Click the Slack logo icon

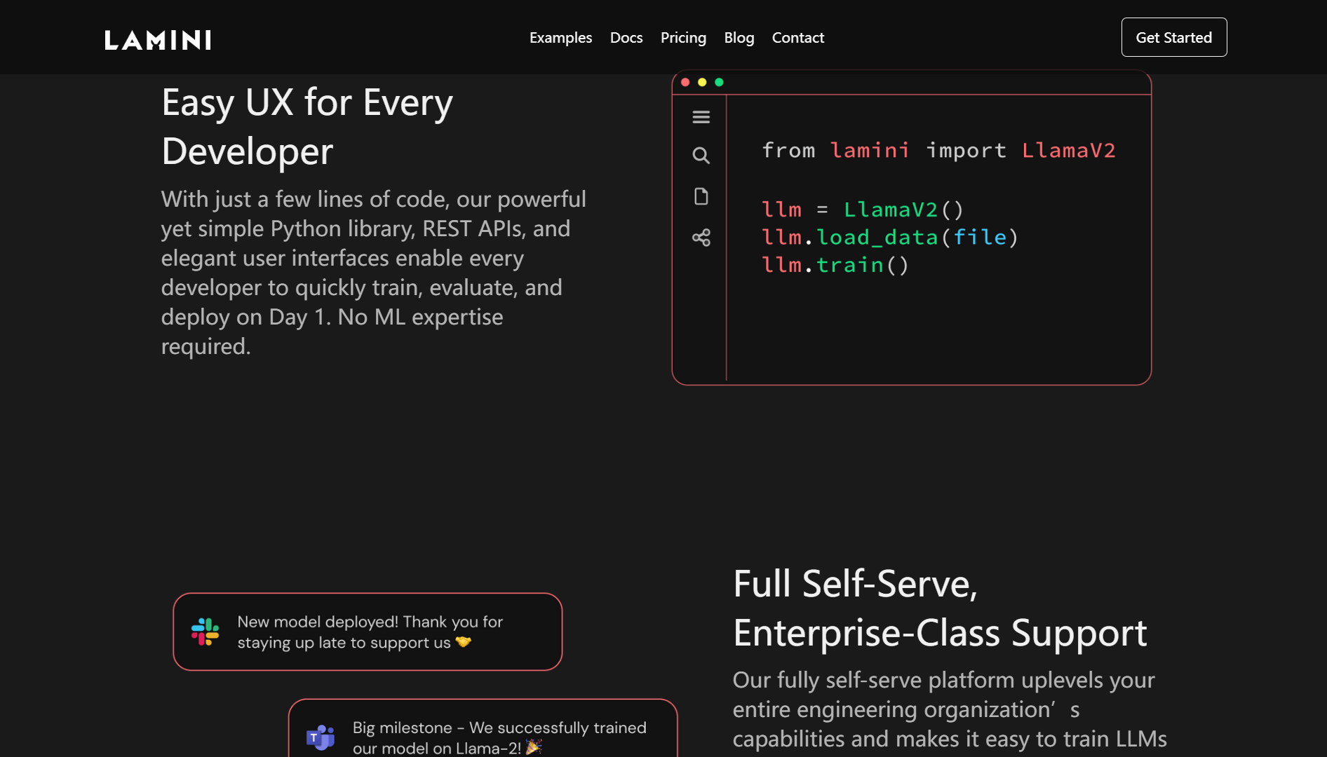[205, 632]
